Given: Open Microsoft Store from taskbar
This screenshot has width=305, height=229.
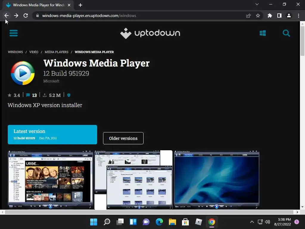Looking at the screenshot, I should point(185,222).
